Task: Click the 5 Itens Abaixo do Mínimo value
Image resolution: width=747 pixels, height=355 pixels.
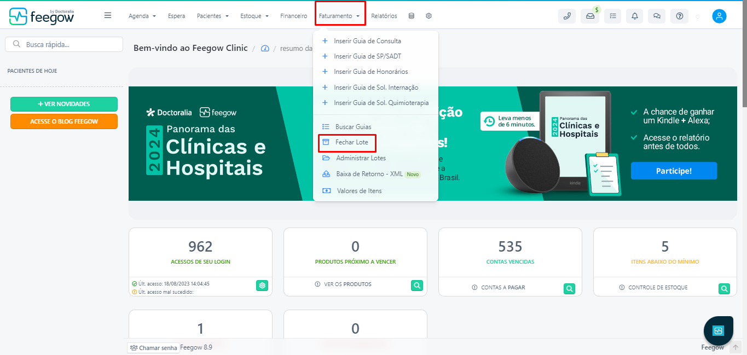Action: 665,247
